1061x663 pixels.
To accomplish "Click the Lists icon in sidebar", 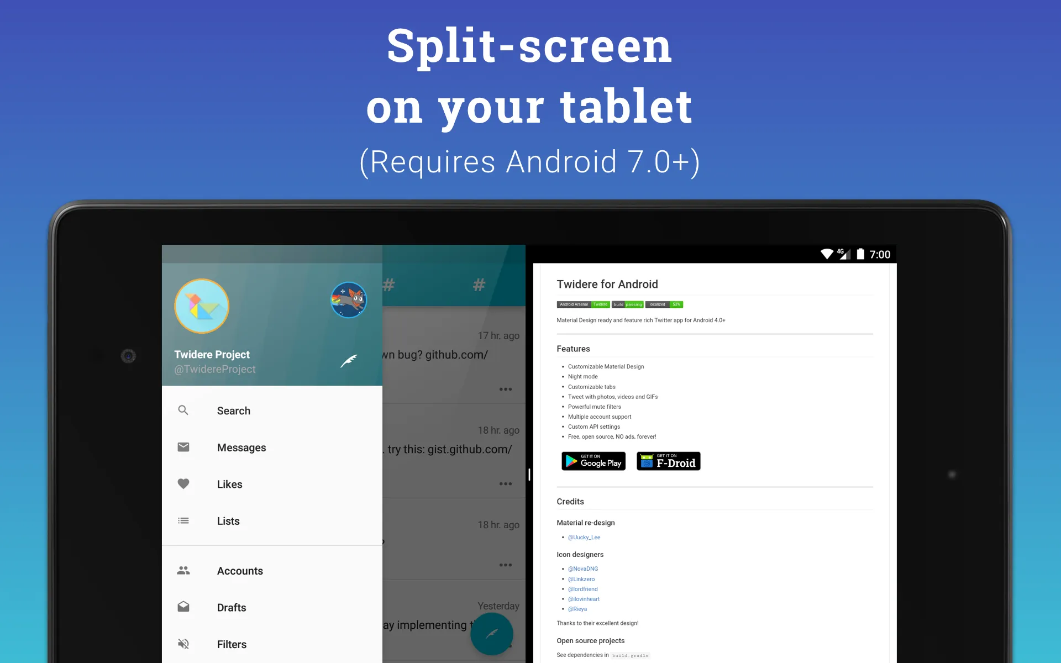I will pyautogui.click(x=183, y=521).
